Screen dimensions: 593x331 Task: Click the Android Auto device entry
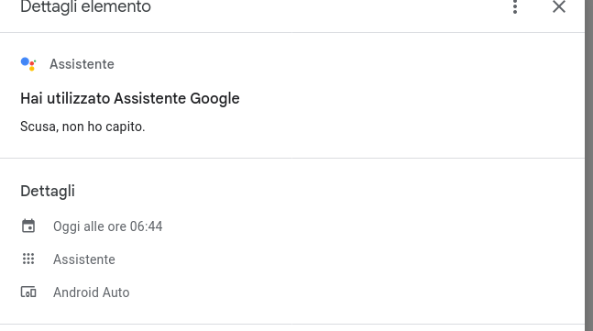point(91,292)
